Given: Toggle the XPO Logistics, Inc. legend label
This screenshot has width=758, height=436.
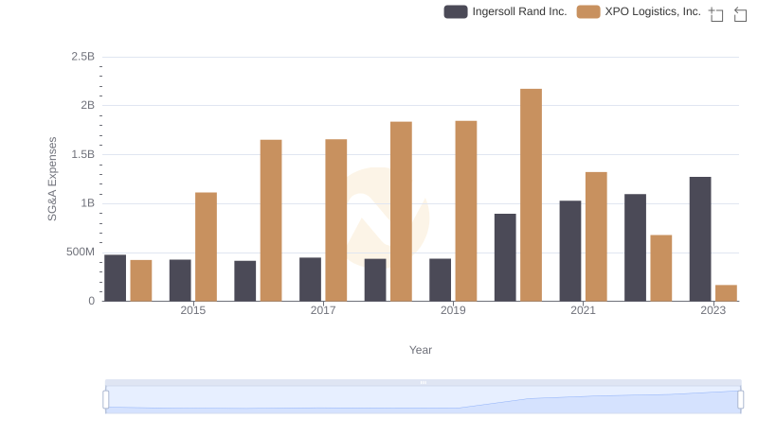Looking at the screenshot, I should [x=653, y=11].
